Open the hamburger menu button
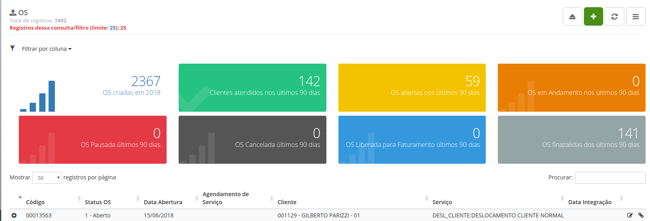 [x=635, y=17]
